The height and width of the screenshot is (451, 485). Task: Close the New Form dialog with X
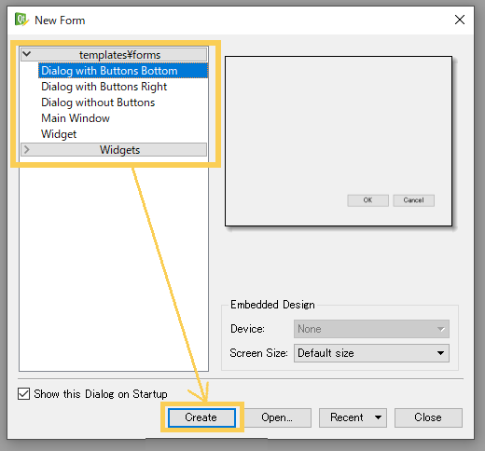coord(460,20)
